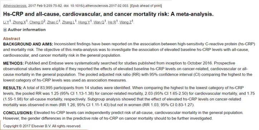Open author Zhao C link
Viewport: 259px width, 130px height.
tap(53, 22)
